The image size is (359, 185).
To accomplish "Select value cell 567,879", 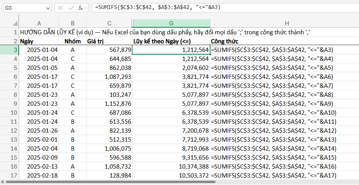I will tap(109, 50).
